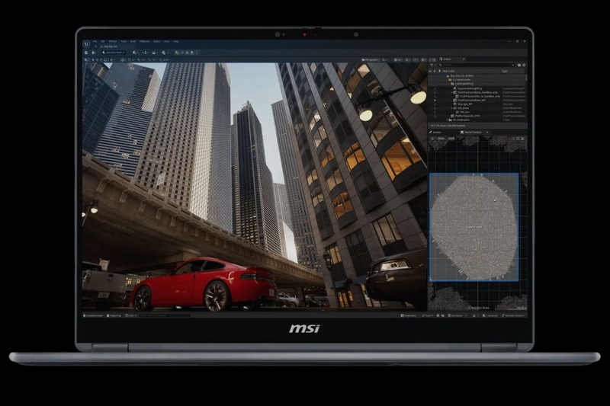Focus the Outliner search field
The image size is (610, 406).
pyautogui.click(x=477, y=65)
